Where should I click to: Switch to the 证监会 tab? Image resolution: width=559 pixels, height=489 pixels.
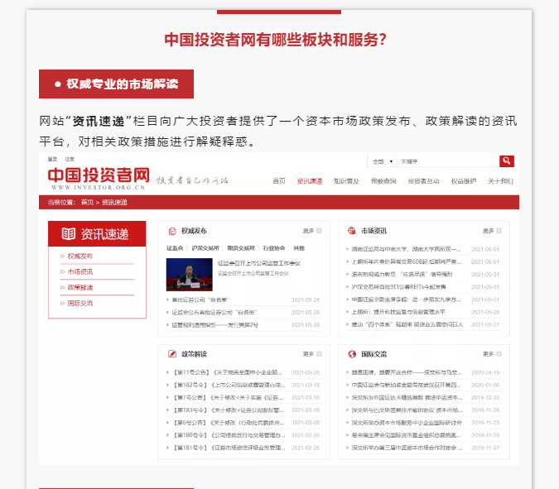pyautogui.click(x=175, y=248)
